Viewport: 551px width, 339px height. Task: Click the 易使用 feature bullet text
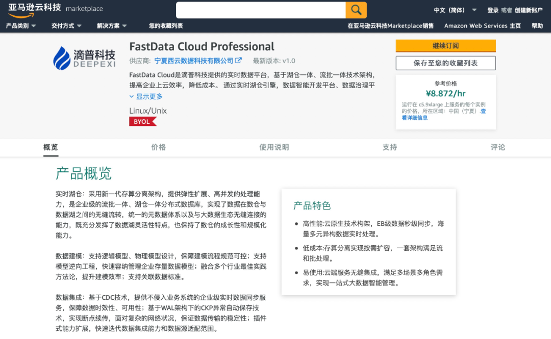click(373, 277)
